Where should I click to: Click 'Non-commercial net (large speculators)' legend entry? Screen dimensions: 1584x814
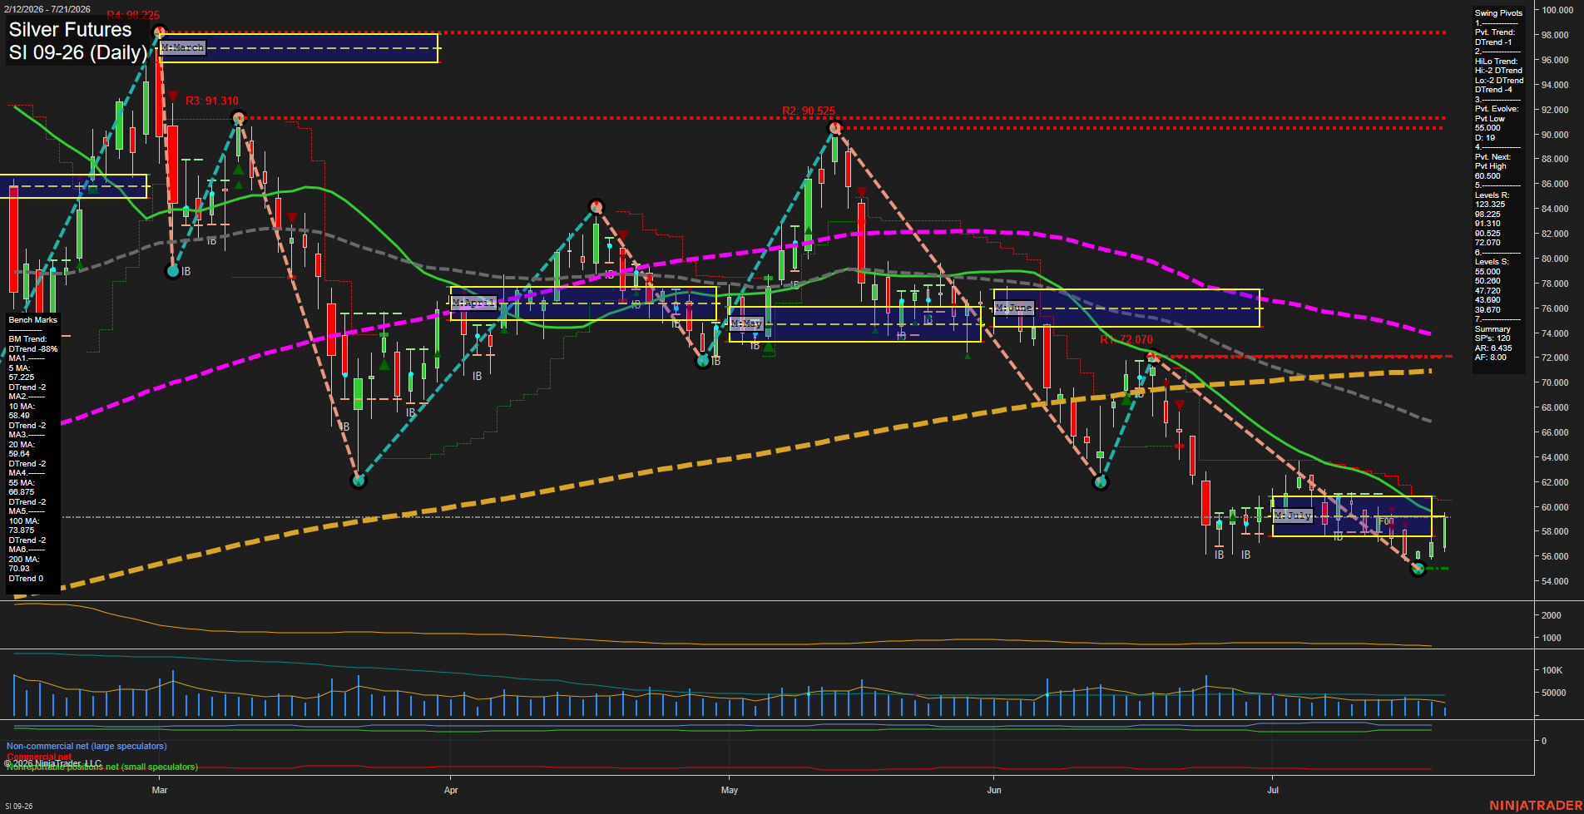click(x=87, y=746)
